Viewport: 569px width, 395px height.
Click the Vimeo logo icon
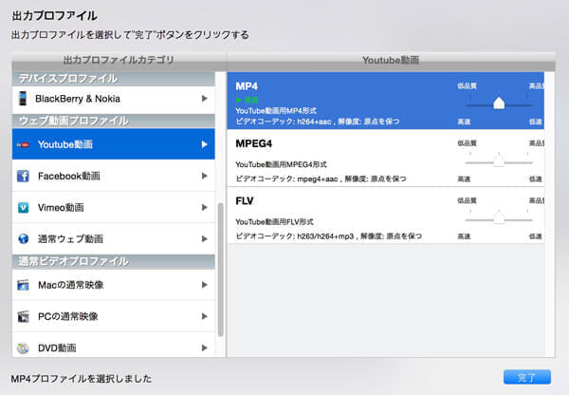tap(23, 208)
